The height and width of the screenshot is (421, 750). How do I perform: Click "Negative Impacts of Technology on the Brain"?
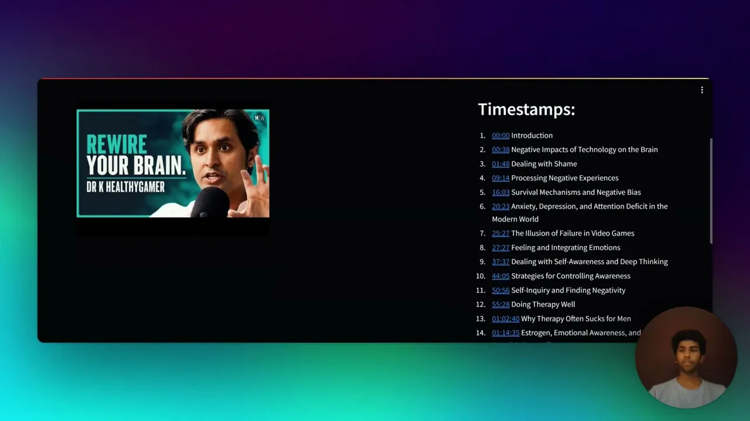click(x=584, y=150)
